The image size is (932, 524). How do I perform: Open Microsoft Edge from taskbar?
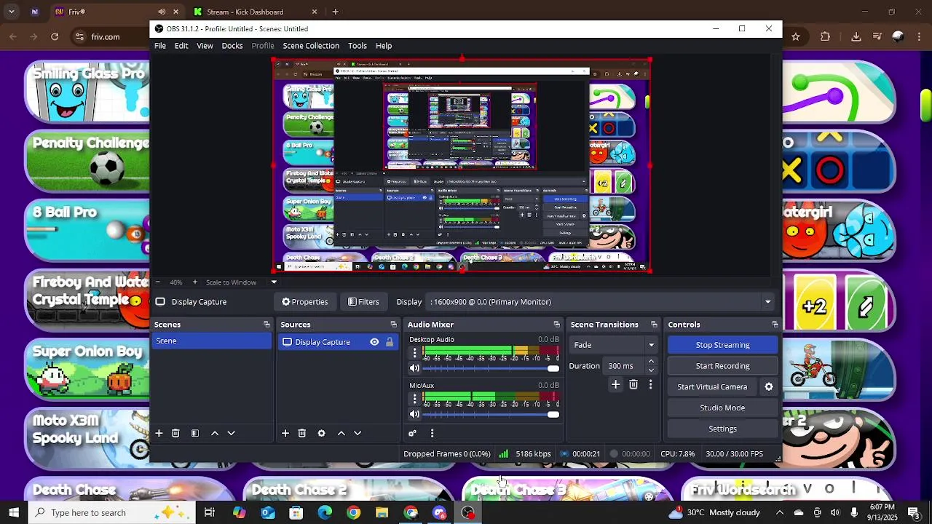pos(325,512)
